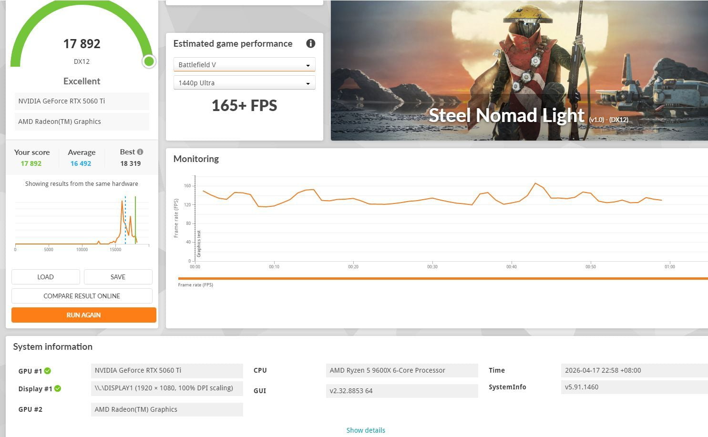
Task: Open the Show details link
Action: coord(366,430)
